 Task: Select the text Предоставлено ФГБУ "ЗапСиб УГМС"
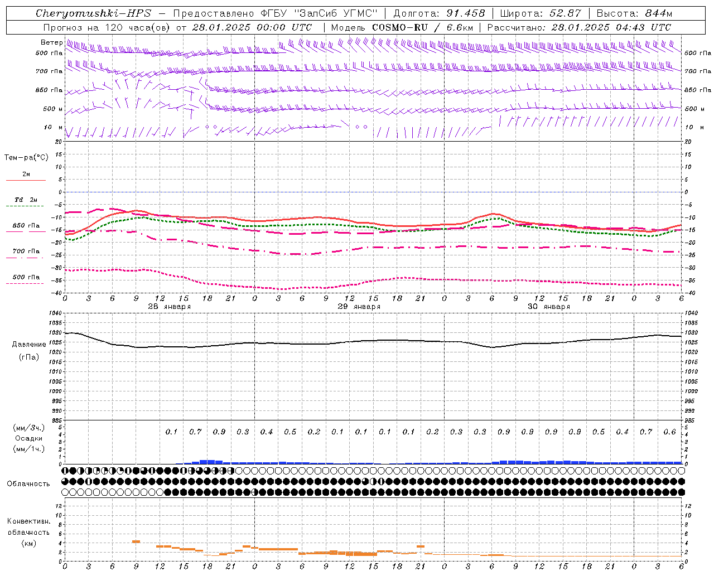click(276, 13)
